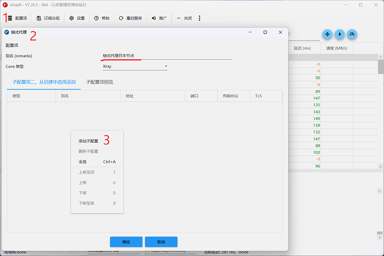384x256 pixels.
Task: Select the row with delay 149
Action: tap(333, 118)
